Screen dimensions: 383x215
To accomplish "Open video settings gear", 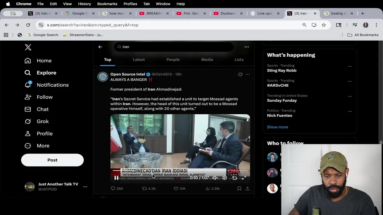I will coord(224,178).
